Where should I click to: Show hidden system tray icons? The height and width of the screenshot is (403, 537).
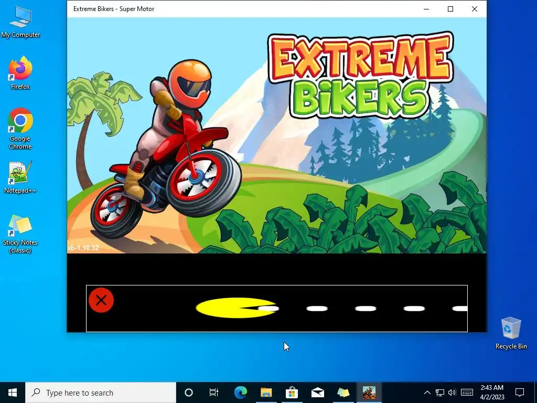coord(427,393)
